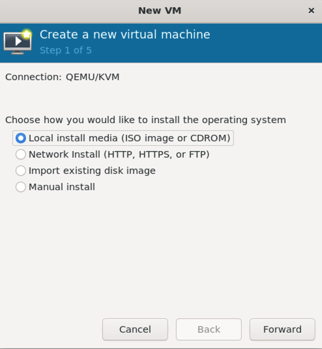The height and width of the screenshot is (349, 322).
Task: Pick the Manual install radio button
Action: pos(21,187)
